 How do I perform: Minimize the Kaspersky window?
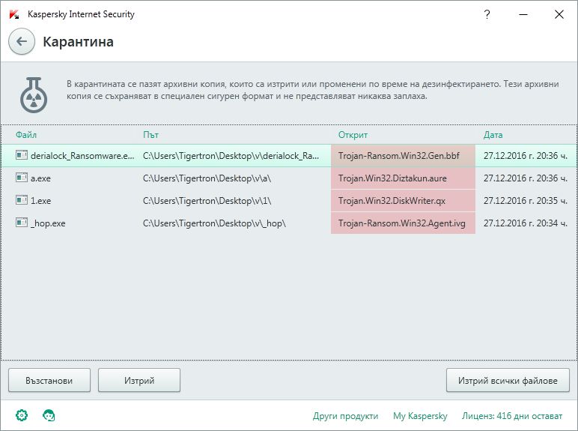(x=523, y=14)
